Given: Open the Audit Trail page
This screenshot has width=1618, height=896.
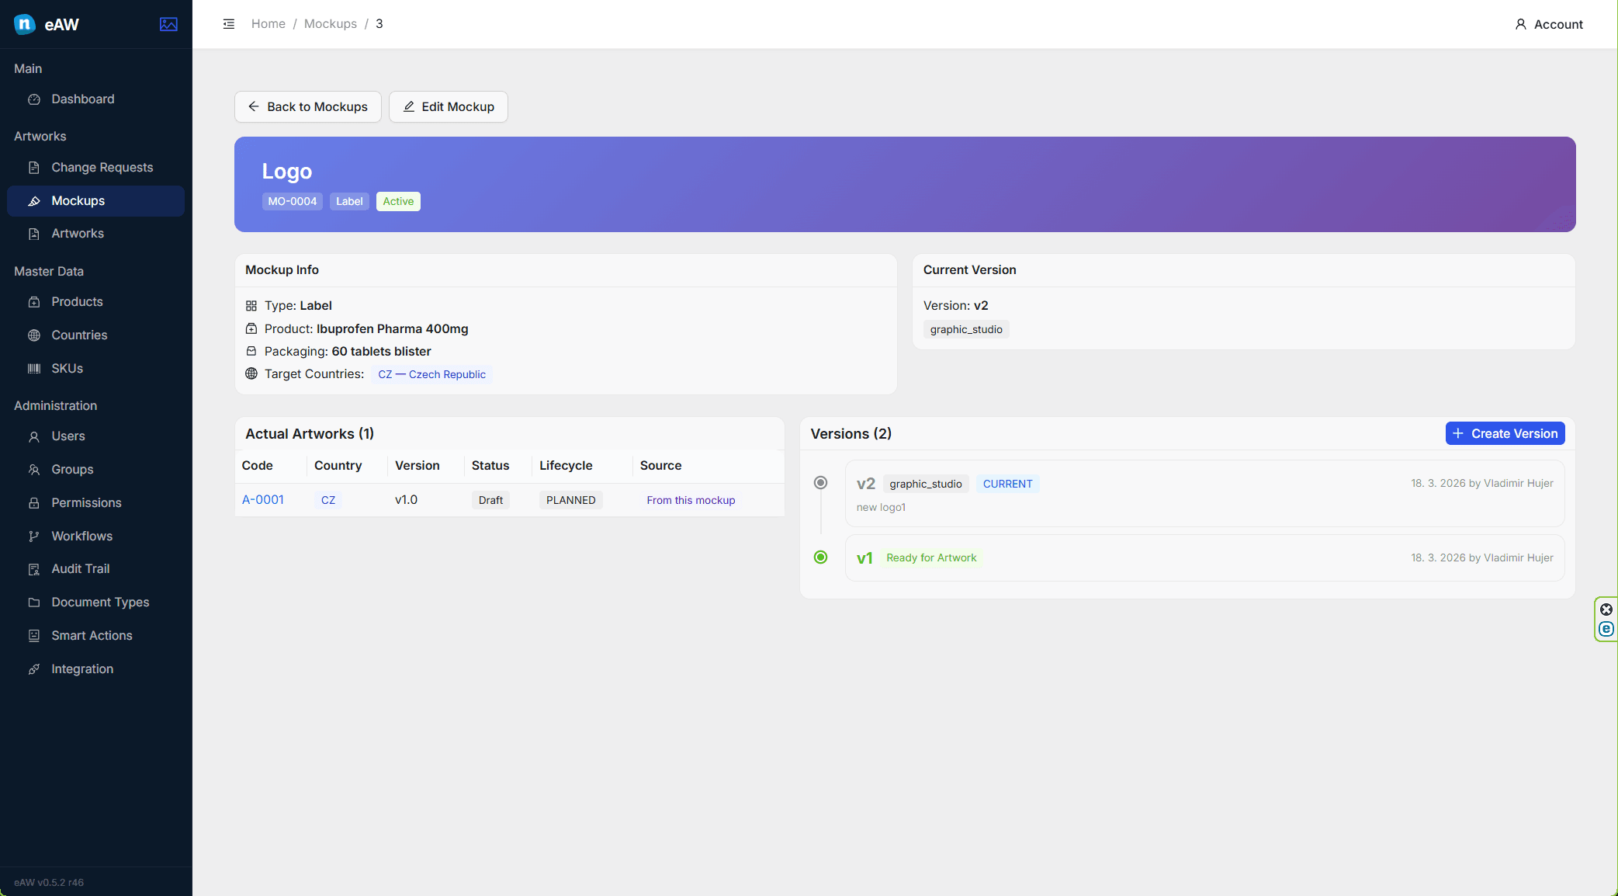Looking at the screenshot, I should (95, 569).
